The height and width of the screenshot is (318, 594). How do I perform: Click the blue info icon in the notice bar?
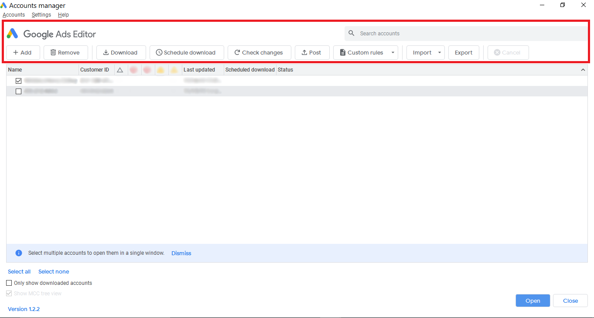[x=19, y=253]
